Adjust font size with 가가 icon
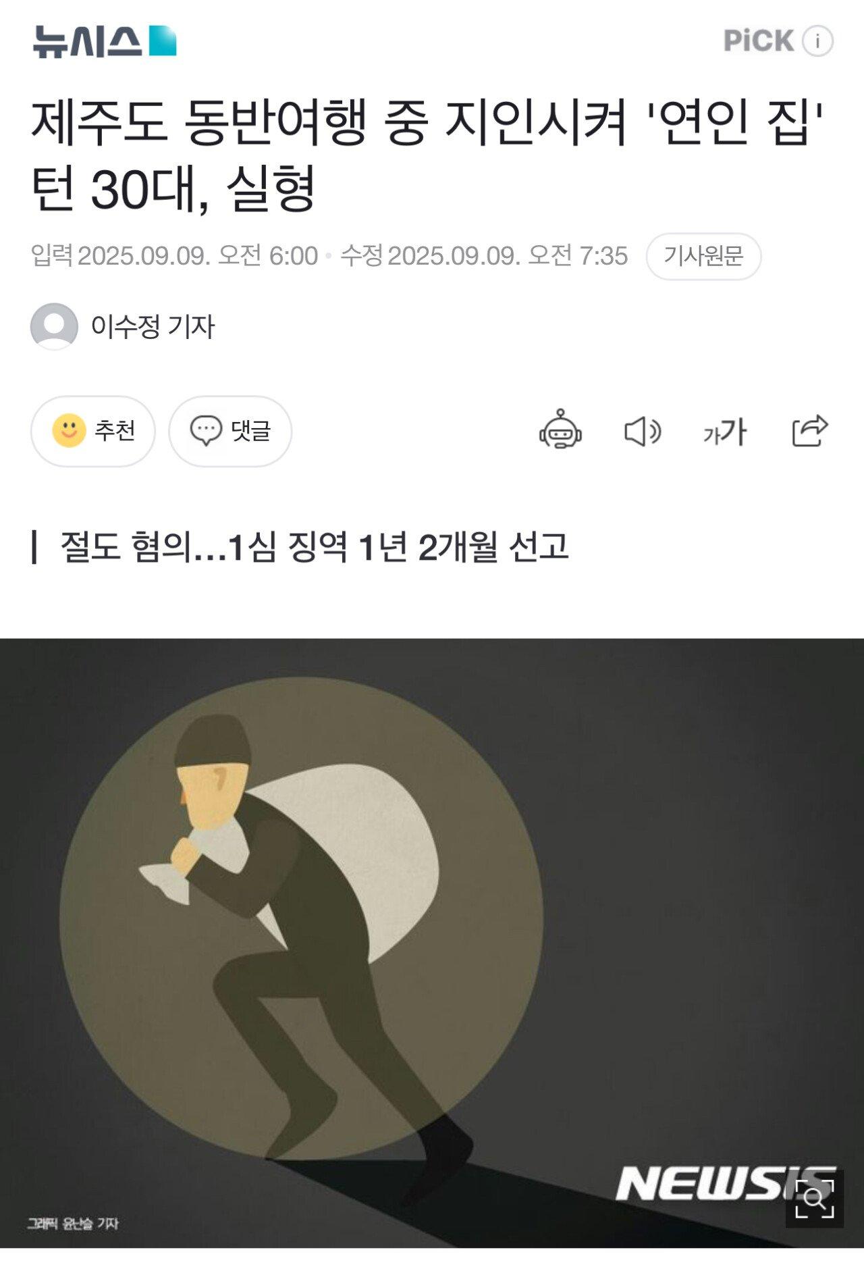Image resolution: width=864 pixels, height=1273 pixels. [725, 432]
